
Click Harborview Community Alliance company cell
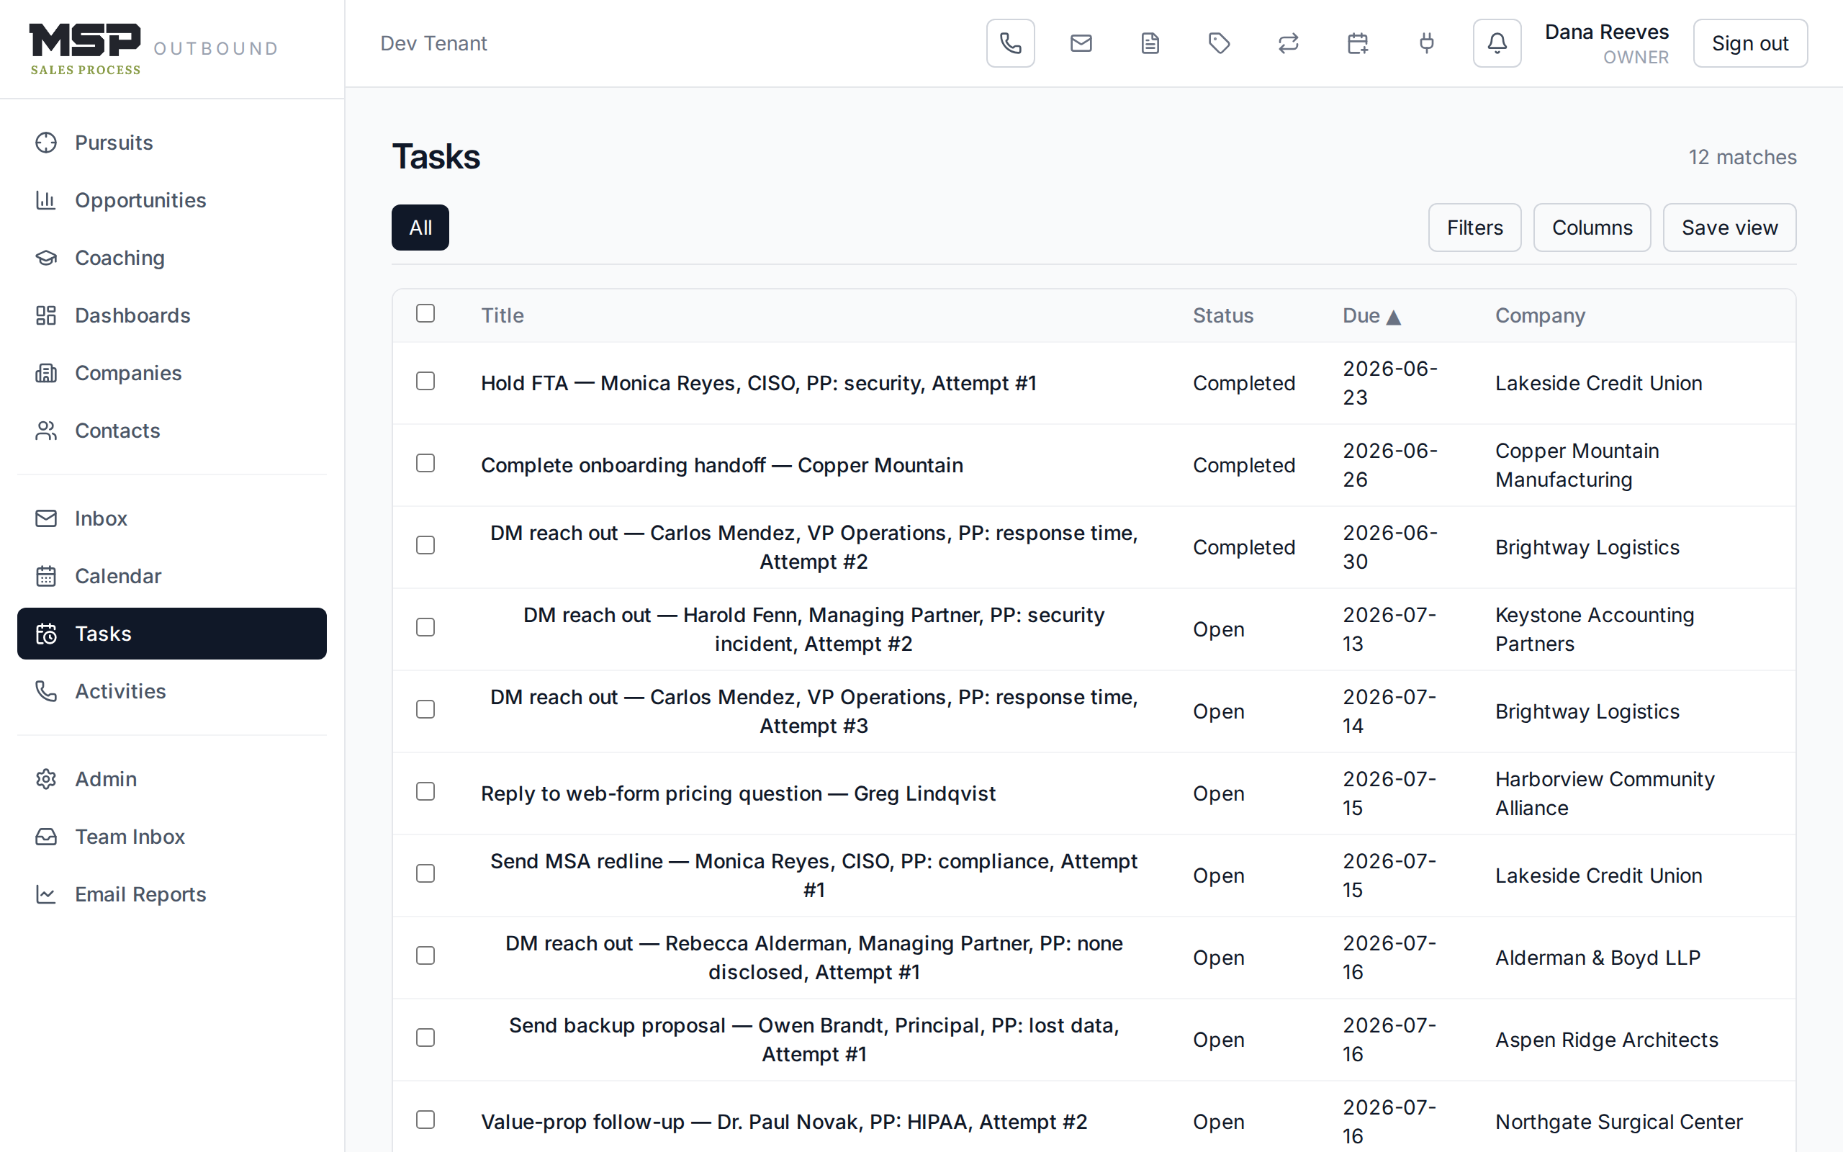(x=1605, y=794)
